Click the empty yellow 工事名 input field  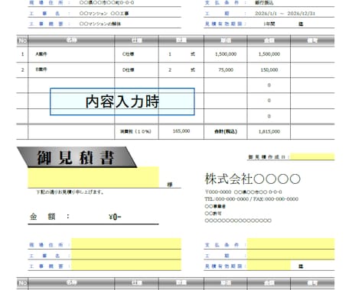126,254
